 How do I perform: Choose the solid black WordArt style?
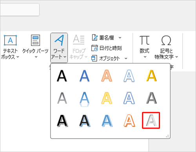click(62, 76)
